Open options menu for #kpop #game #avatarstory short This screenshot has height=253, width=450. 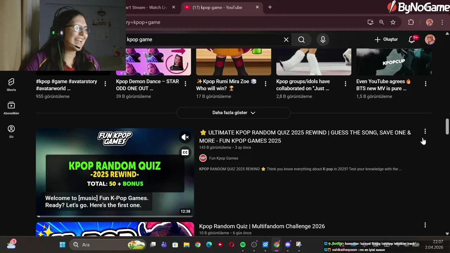(105, 84)
